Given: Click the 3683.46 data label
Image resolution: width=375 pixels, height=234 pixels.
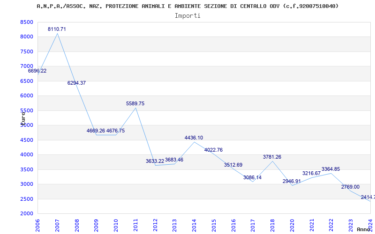Looking at the screenshot, I should pyautogui.click(x=174, y=160).
